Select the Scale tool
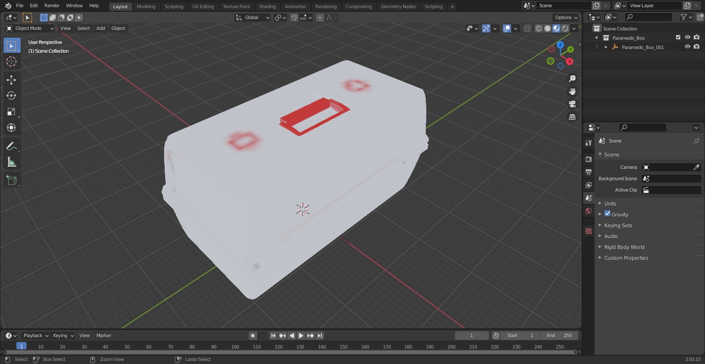 tap(11, 112)
